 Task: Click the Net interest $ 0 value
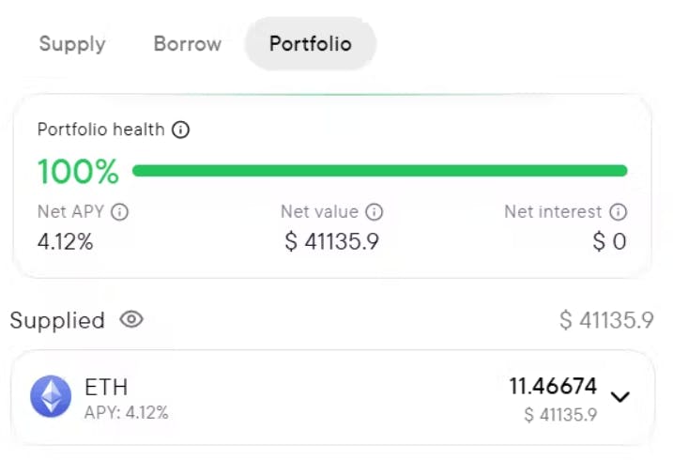[609, 241]
